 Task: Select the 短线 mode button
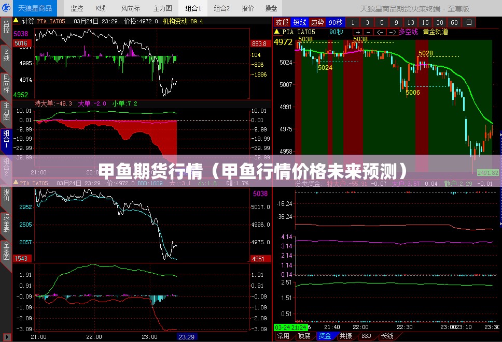click(300, 22)
